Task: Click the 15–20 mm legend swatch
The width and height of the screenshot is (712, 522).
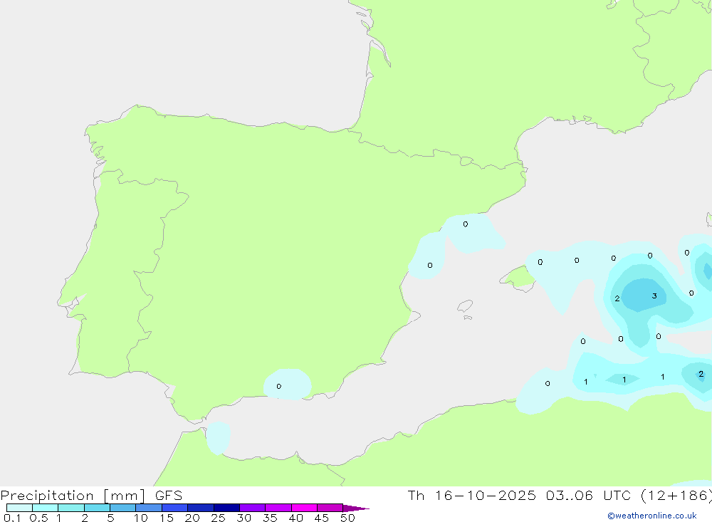Action: [x=174, y=508]
